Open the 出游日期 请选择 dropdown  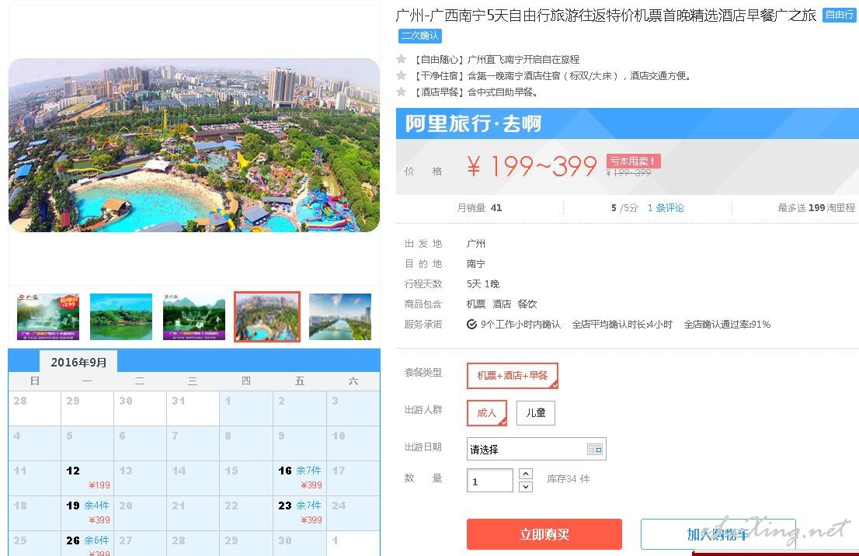click(x=537, y=449)
